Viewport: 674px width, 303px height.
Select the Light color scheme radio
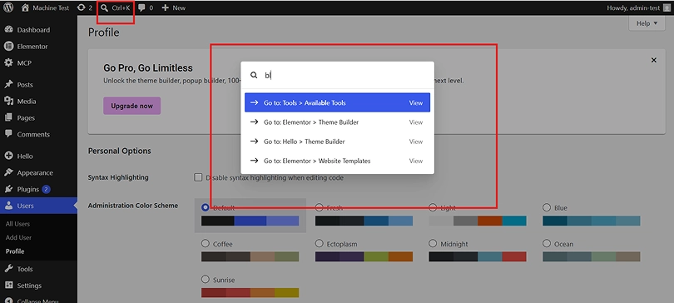pos(433,207)
